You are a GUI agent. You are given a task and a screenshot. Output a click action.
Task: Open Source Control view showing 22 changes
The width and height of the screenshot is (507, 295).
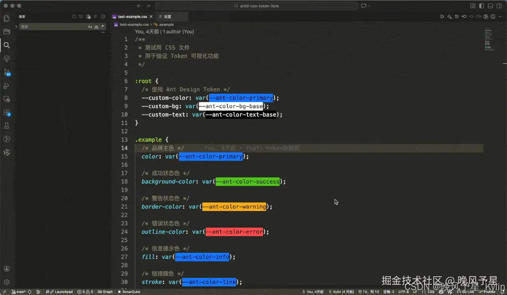pos(6,72)
